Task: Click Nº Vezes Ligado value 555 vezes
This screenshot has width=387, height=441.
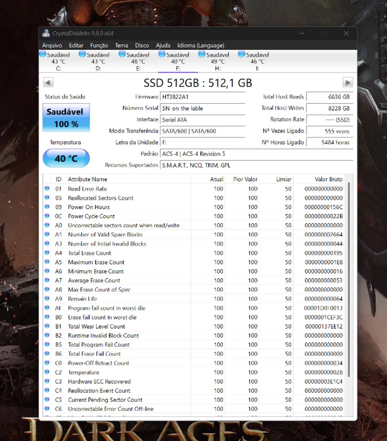Action: [x=330, y=131]
